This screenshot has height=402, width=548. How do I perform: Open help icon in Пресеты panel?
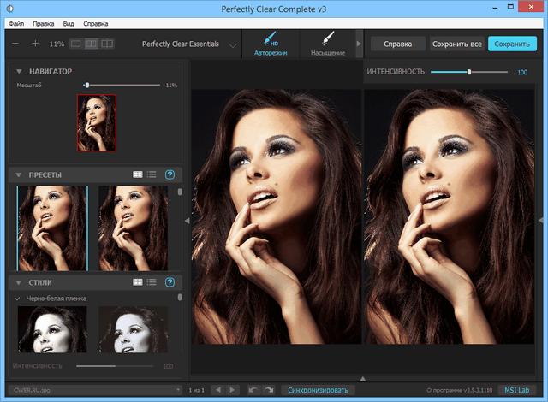(170, 174)
